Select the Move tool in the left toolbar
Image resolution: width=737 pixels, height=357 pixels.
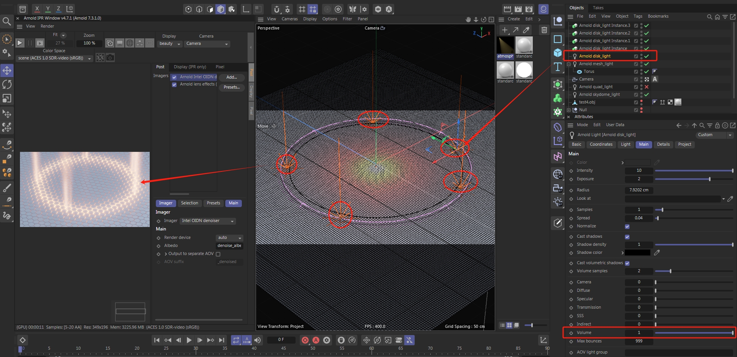7,70
